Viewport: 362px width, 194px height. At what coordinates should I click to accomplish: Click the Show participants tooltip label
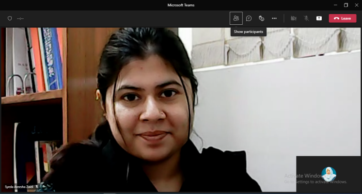point(249,32)
